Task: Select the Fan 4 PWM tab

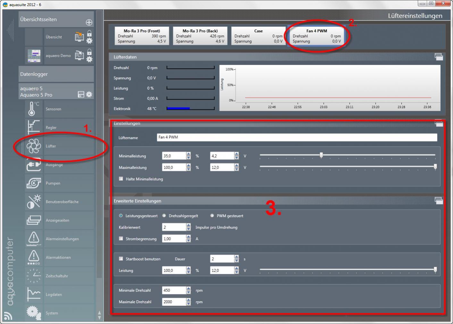Action: (317, 36)
